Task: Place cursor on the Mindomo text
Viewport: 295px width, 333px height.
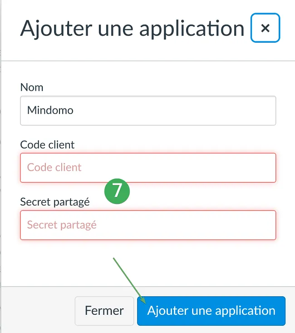Action: (50, 110)
